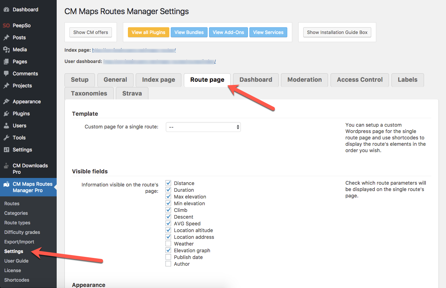The width and height of the screenshot is (446, 288).
Task: Select the Route page tab
Action: pyautogui.click(x=207, y=80)
